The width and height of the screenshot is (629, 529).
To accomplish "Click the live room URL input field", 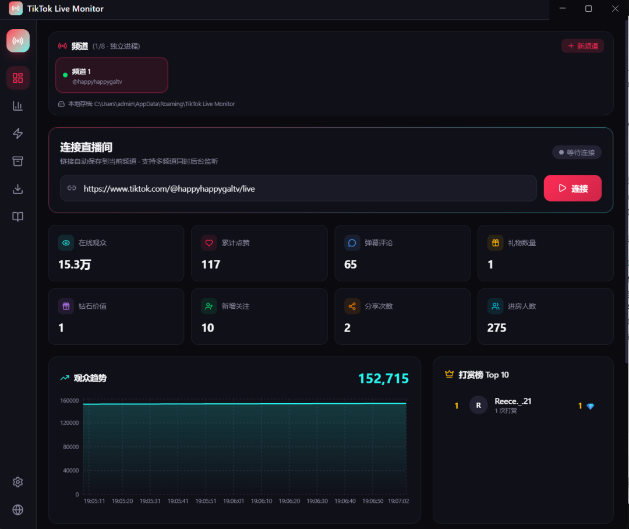I will pos(298,188).
